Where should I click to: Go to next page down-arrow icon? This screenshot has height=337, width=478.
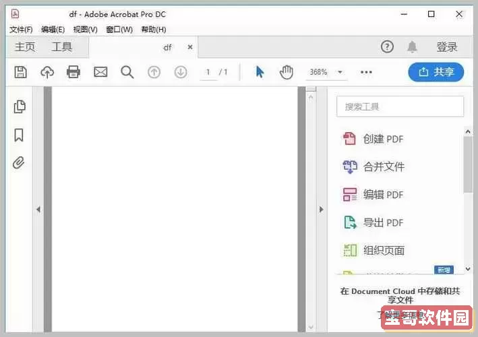coord(181,73)
